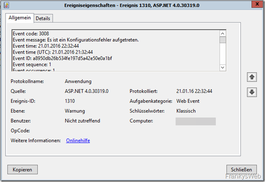265x182 pixels.
Task: Click the Konfigurationsfehler event message line
Action: [75, 40]
